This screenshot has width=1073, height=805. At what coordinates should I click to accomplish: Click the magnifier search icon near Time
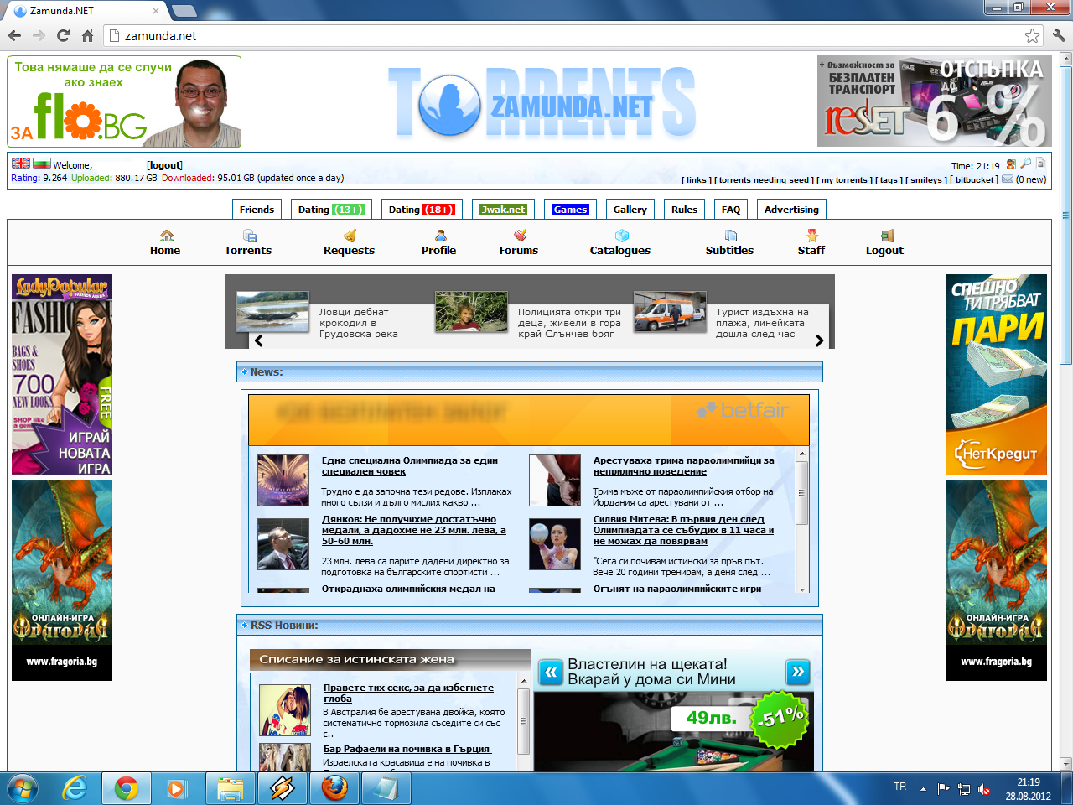tap(1025, 164)
